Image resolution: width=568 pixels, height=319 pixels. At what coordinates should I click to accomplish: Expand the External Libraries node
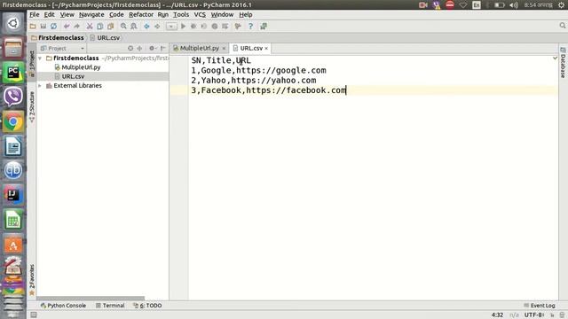click(x=40, y=86)
